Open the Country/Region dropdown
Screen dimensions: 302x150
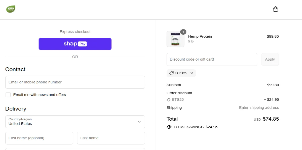pyautogui.click(x=75, y=122)
